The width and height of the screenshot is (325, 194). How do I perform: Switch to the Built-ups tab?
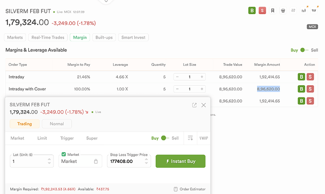tap(104, 37)
